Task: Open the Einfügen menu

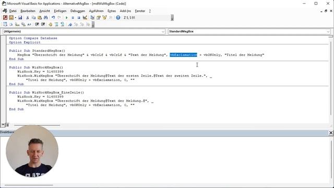Action: tap(60, 11)
